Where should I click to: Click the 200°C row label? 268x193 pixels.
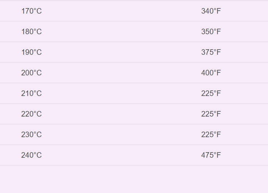(x=31, y=73)
